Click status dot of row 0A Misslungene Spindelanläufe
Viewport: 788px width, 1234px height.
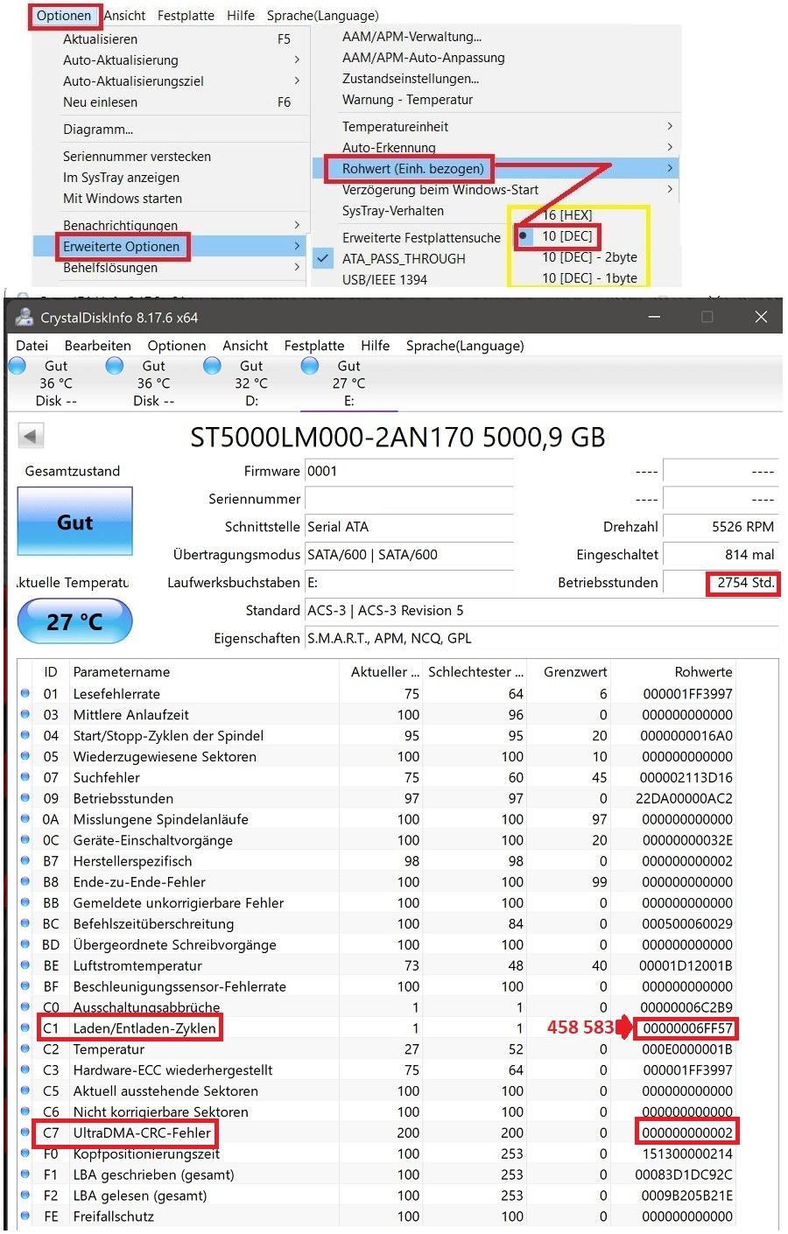point(25,820)
